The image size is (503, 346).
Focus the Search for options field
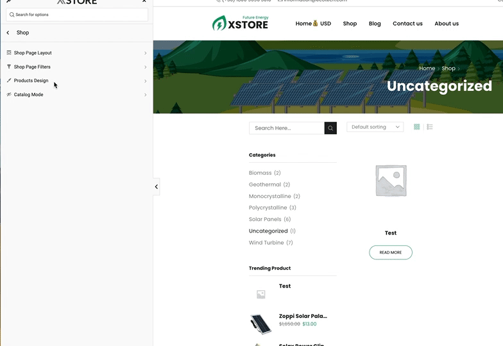pos(77,15)
